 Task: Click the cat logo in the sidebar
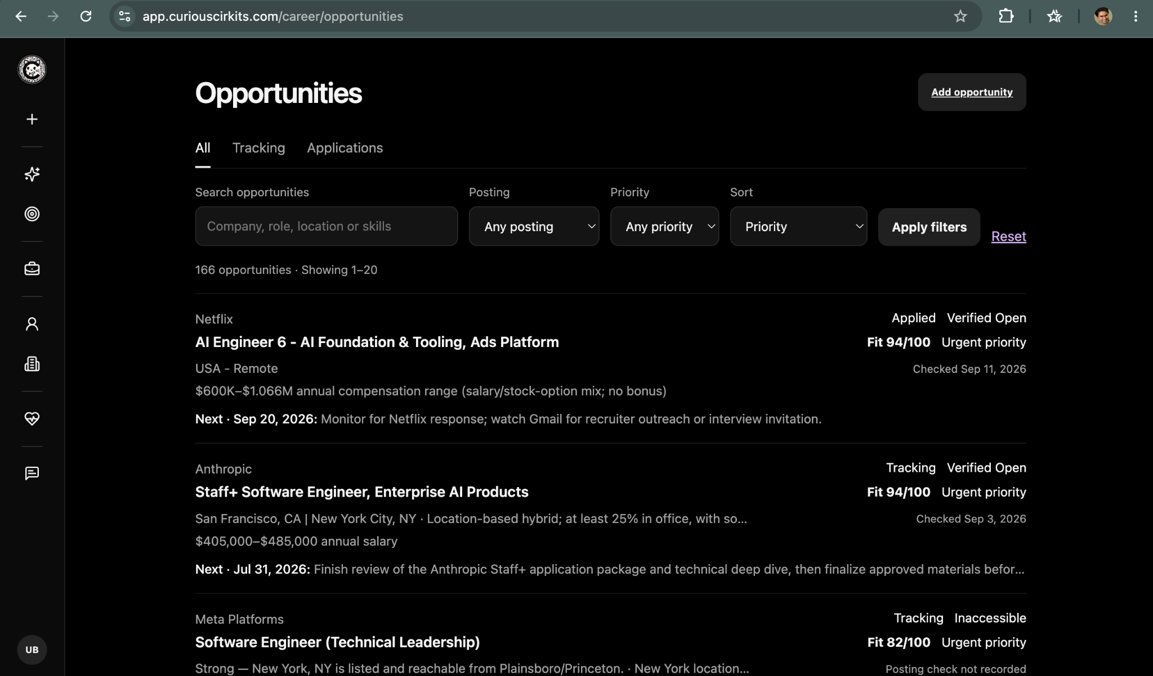[32, 70]
